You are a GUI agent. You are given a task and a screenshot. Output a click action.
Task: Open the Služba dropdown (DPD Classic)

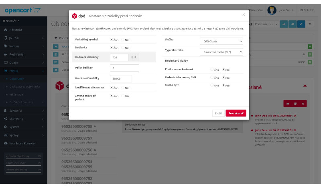tap(221, 41)
